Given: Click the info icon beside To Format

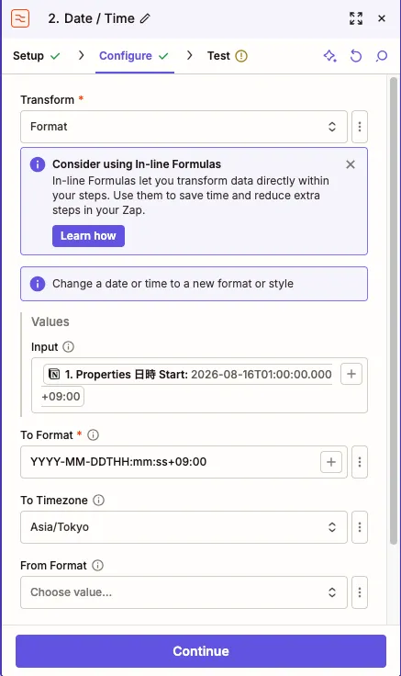Looking at the screenshot, I should tap(93, 435).
